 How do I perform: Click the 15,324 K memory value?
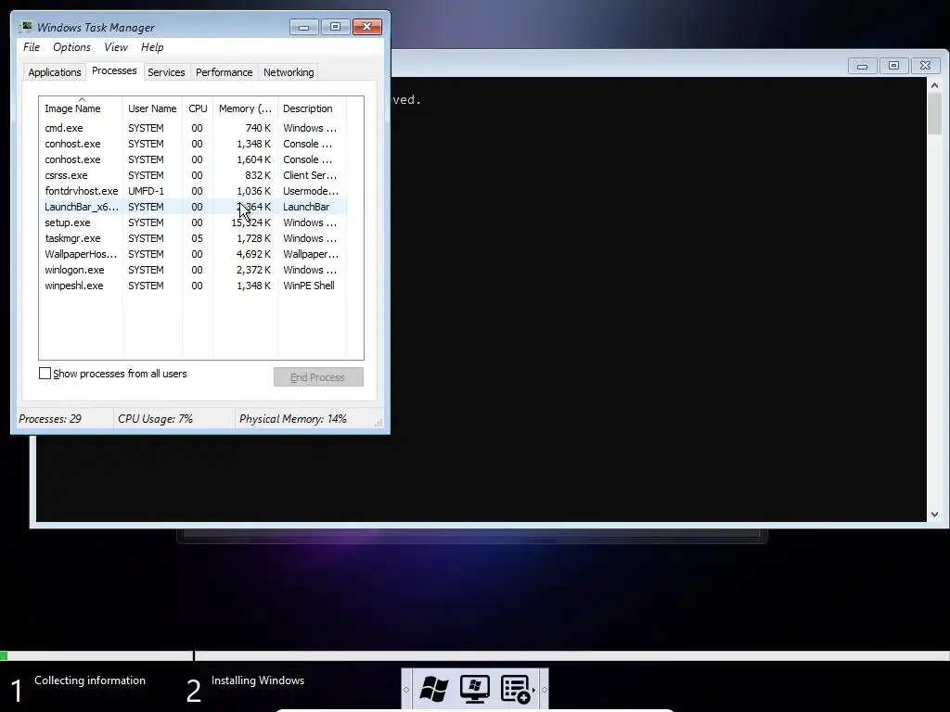(250, 222)
